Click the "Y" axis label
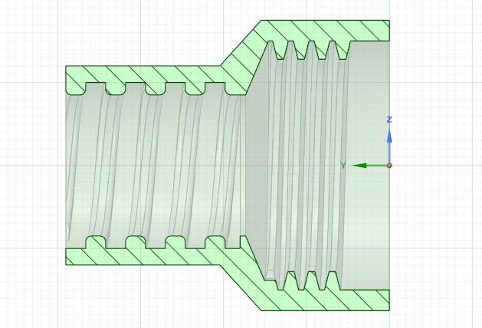This screenshot has width=482, height=328. [343, 166]
